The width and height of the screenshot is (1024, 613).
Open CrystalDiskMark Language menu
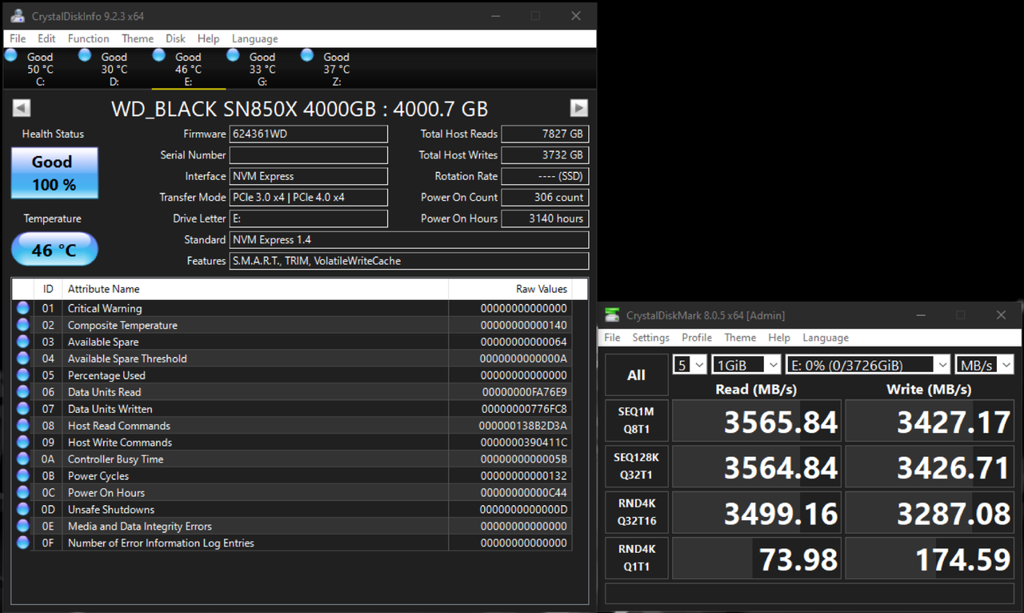point(826,338)
